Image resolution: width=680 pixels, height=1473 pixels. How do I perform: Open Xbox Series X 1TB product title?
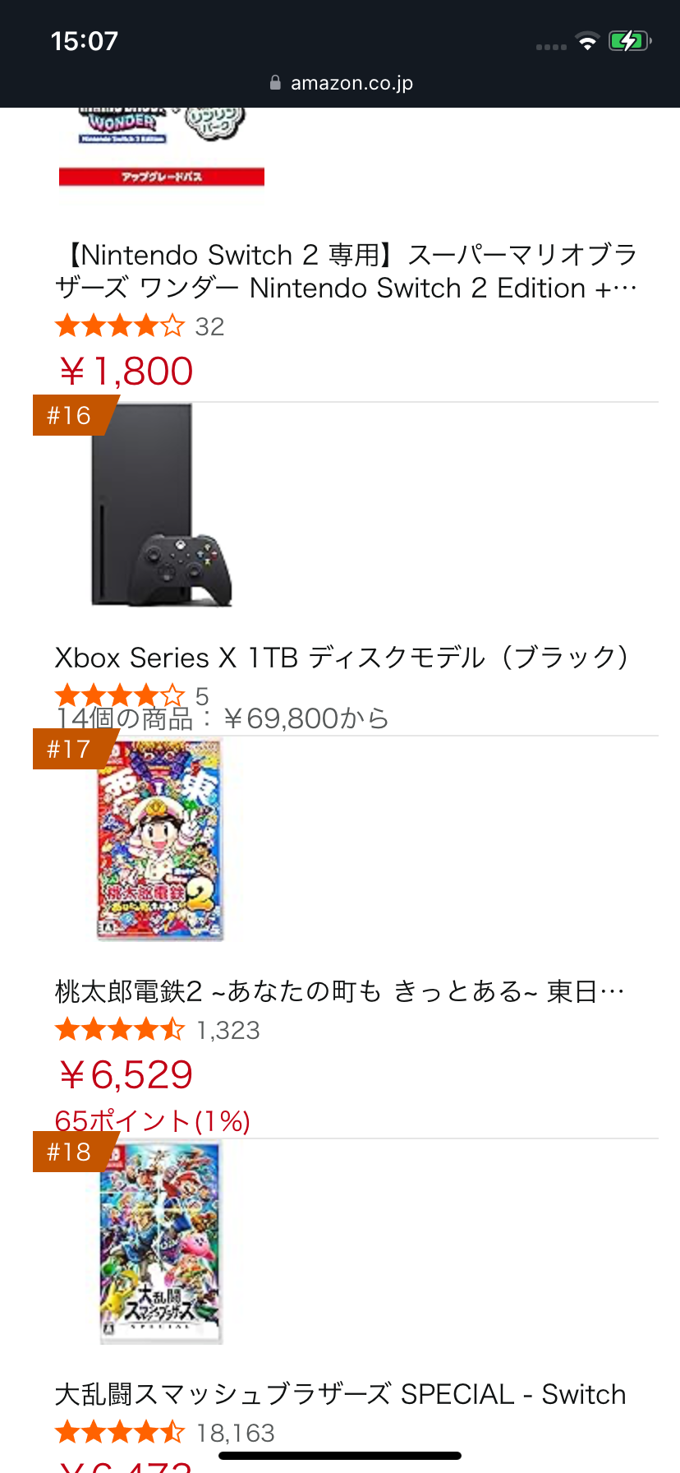[342, 658]
